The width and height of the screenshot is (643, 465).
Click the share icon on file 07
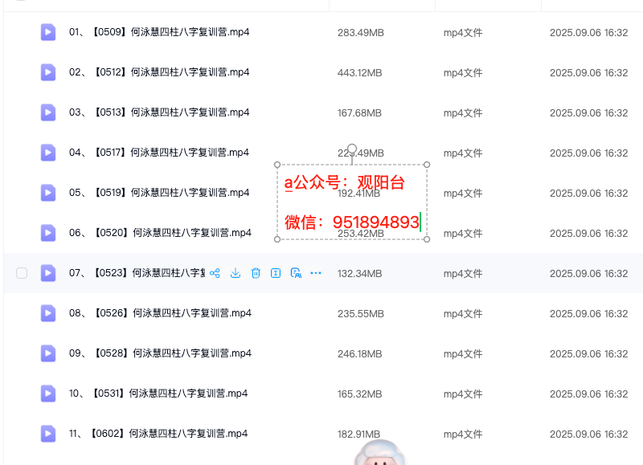click(215, 273)
